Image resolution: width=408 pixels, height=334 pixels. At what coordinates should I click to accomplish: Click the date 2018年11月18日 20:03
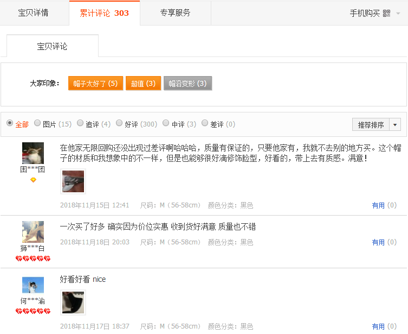click(x=95, y=242)
